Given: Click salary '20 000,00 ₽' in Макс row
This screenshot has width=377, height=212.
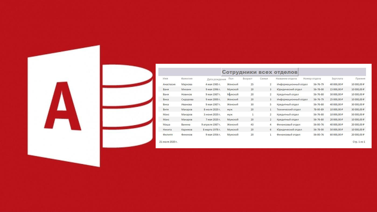Looking at the screenshot, I should (x=336, y=119).
